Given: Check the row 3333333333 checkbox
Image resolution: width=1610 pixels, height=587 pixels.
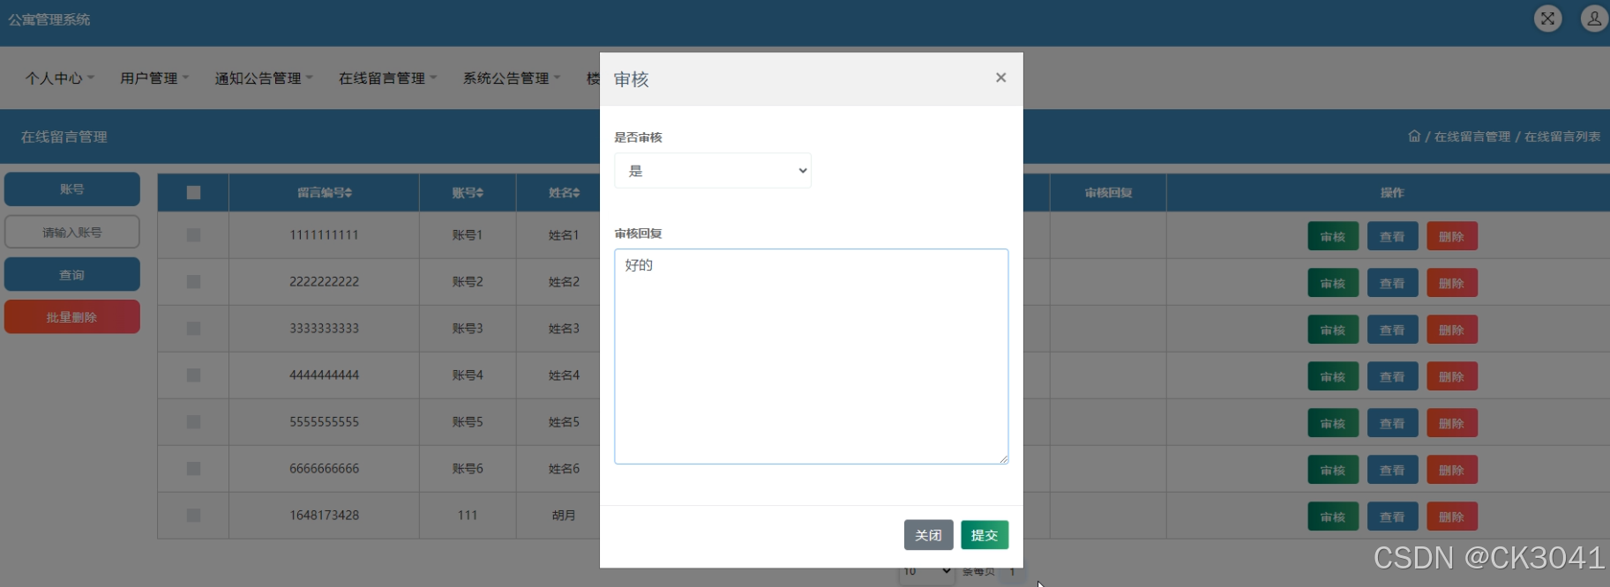Looking at the screenshot, I should coord(193,329).
